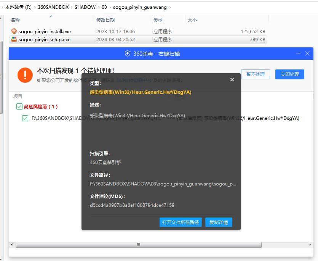The image size is (318, 261).
Task: Click the orange exclamation warning icon
Action: pos(25,75)
